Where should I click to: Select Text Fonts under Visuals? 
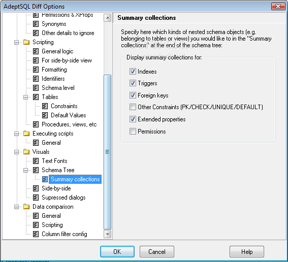click(54, 161)
